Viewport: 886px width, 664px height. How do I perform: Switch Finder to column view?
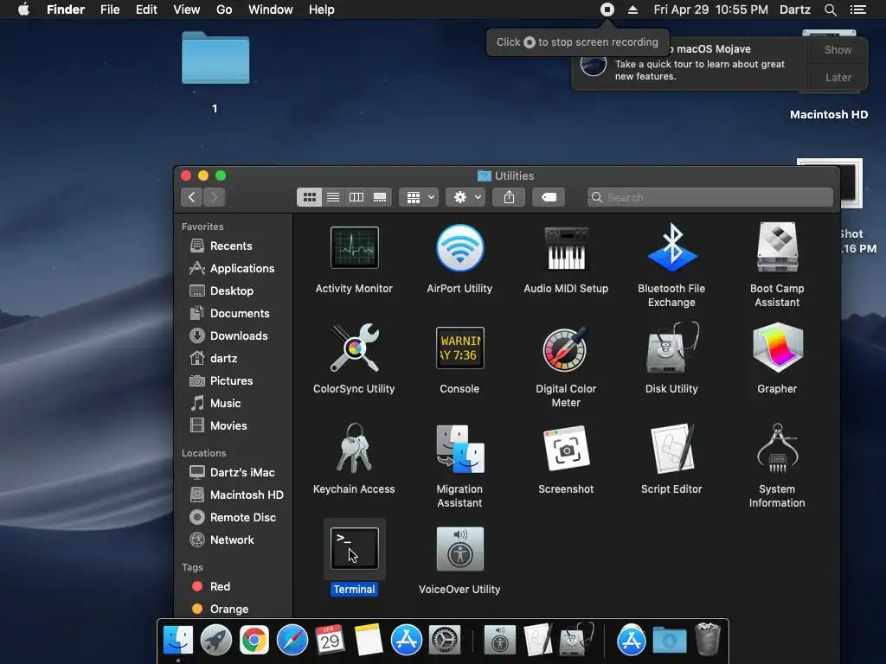click(356, 197)
